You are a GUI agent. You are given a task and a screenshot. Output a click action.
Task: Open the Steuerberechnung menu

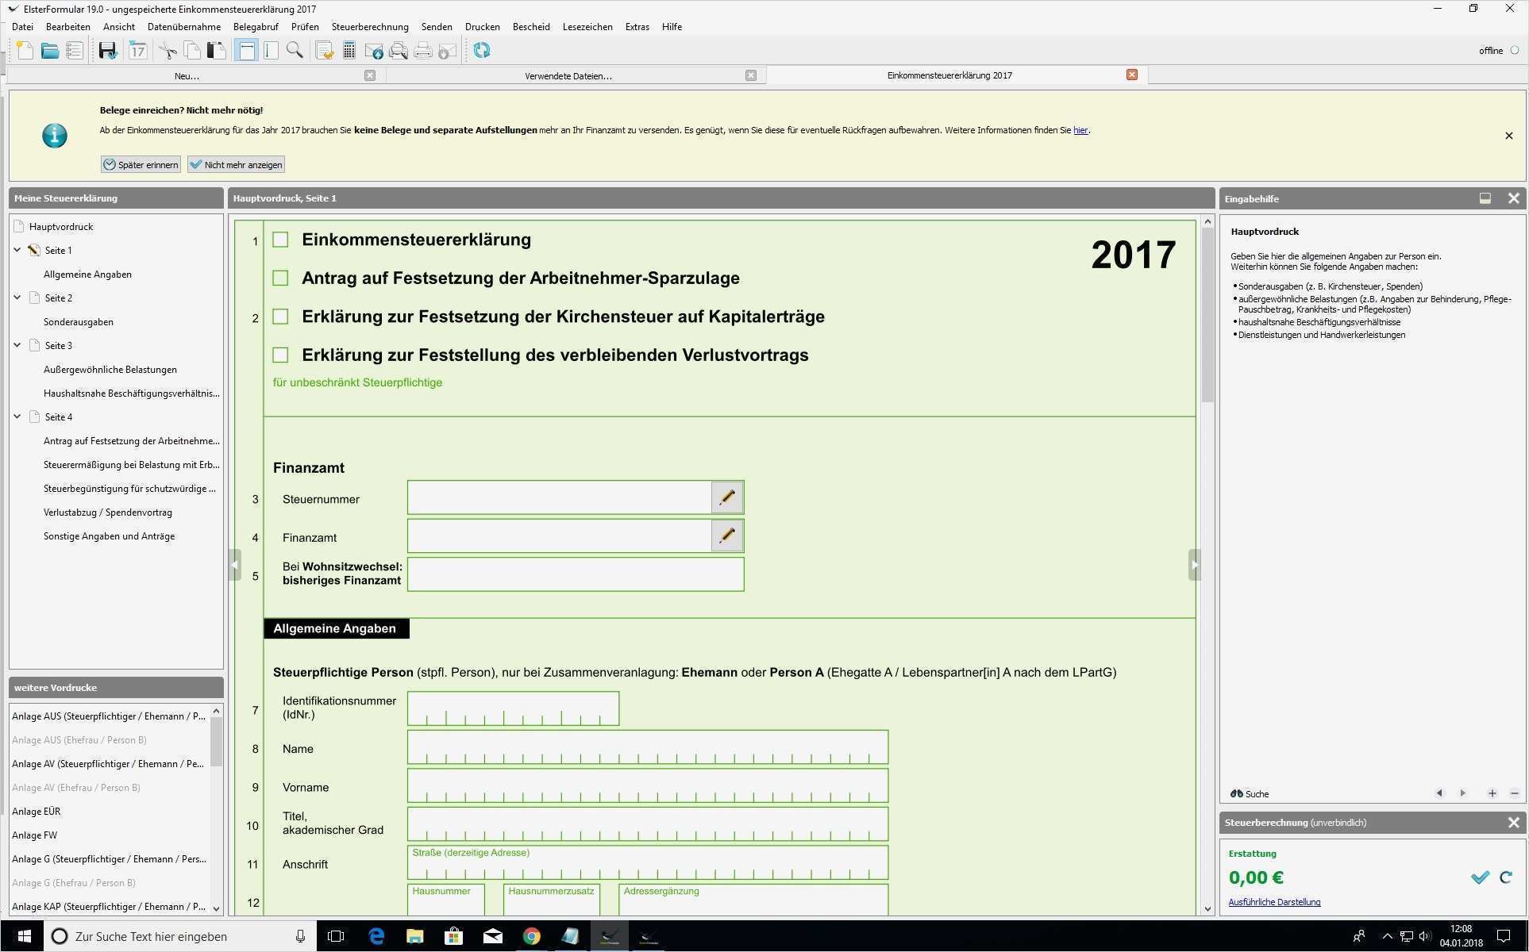click(369, 26)
